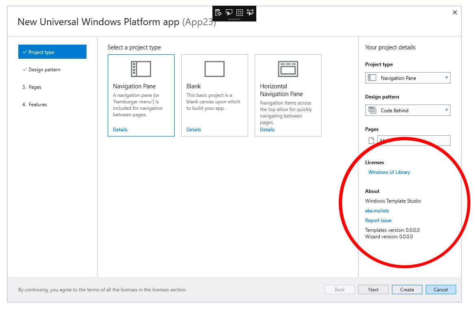Image resolution: width=474 pixels, height=310 pixels.
Task: Collapse the debug toolbar using its grip handle
Action: [234, 19]
